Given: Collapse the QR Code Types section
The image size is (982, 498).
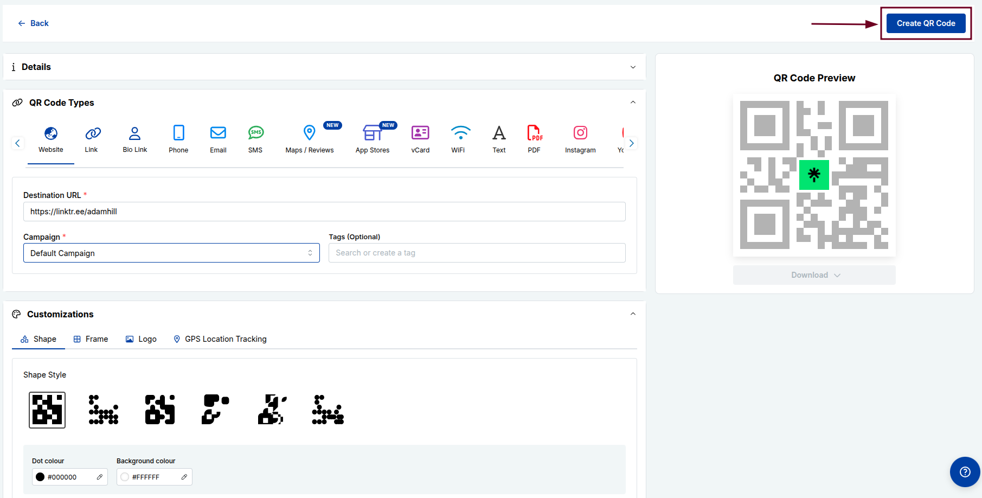Looking at the screenshot, I should click(632, 102).
